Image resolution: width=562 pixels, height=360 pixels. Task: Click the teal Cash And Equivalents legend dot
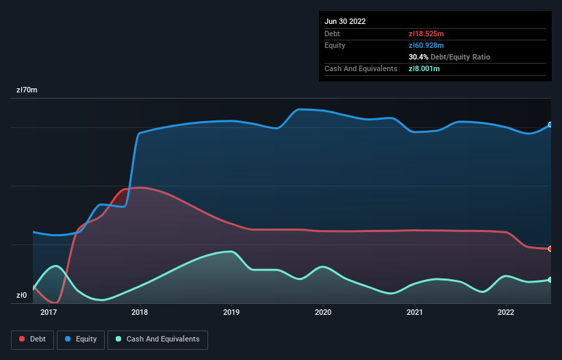coord(118,339)
